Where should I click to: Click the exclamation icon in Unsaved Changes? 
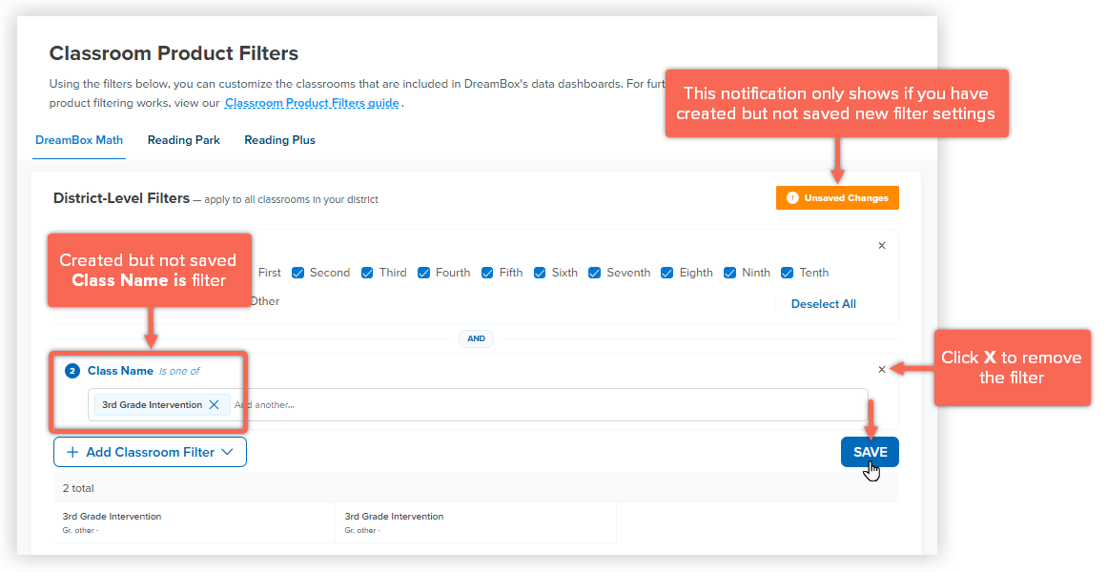click(x=792, y=197)
